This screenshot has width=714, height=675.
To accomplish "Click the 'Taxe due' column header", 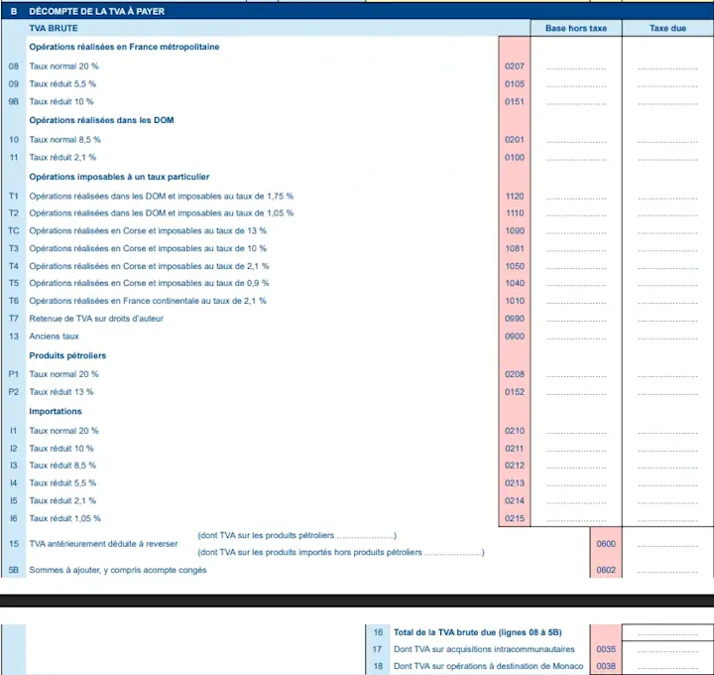I will tap(667, 28).
